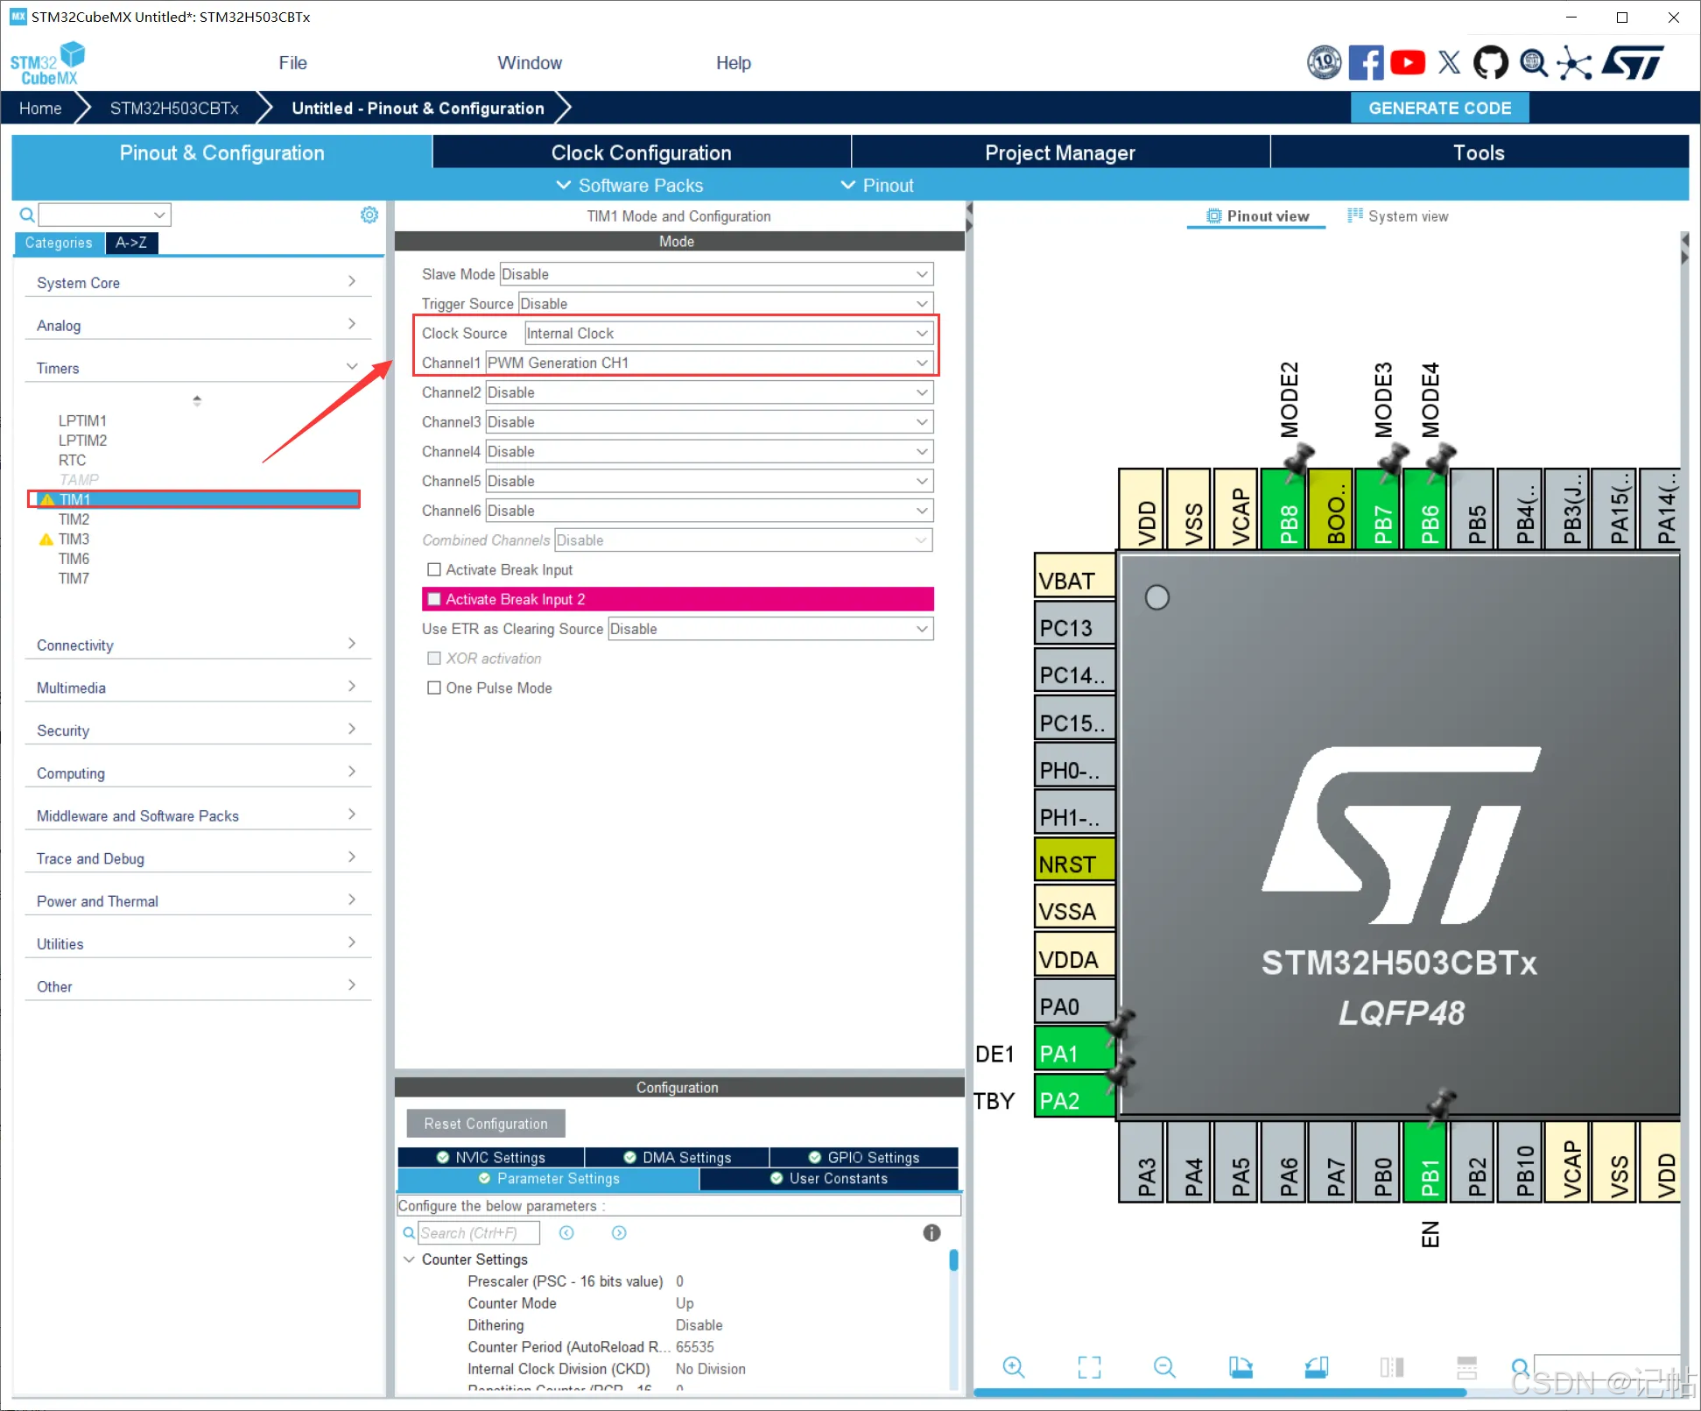Viewport: 1701px width, 1411px height.
Task: Open the Use ETR as Clearing Source dropdown
Action: point(770,629)
